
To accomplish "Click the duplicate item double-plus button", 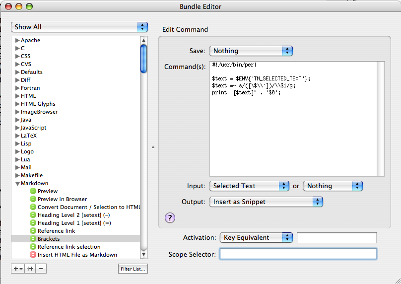I will 30,269.
